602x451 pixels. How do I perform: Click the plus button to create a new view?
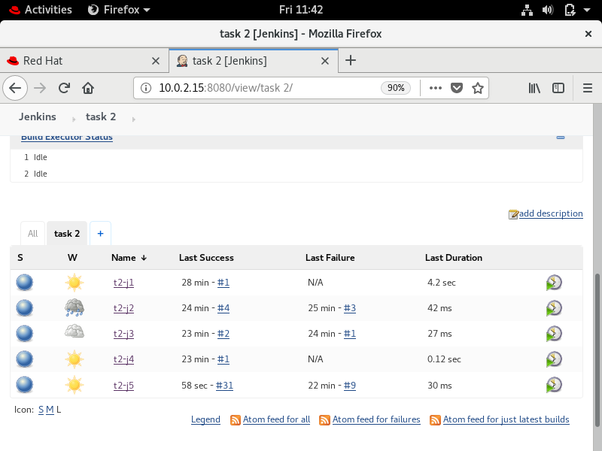click(100, 233)
